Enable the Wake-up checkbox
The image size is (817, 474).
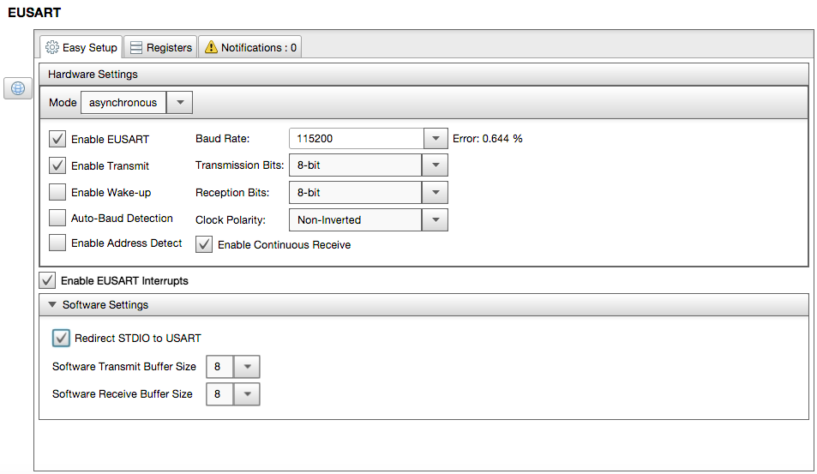(57, 192)
